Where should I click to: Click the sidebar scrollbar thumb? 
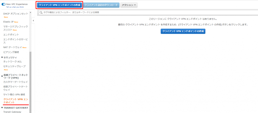coord(30,82)
